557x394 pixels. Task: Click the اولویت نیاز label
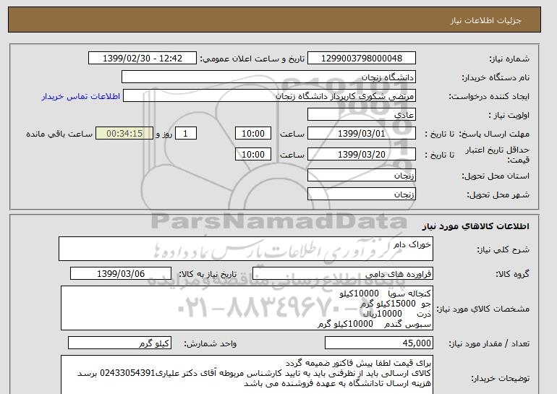coord(509,115)
